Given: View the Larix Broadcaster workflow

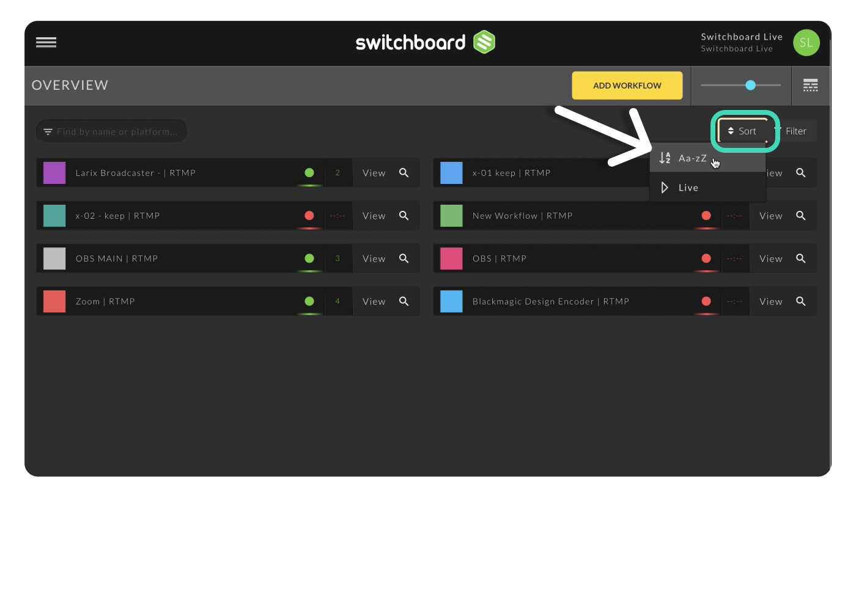Looking at the screenshot, I should 374,173.
